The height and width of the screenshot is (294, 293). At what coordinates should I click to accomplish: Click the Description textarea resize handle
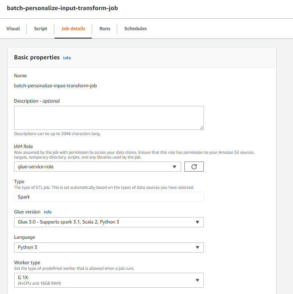click(x=202, y=128)
